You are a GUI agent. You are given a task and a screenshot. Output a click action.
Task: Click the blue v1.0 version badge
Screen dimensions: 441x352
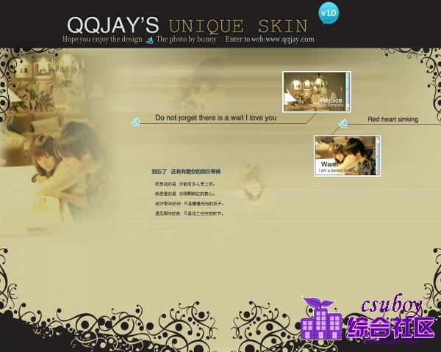pyautogui.click(x=329, y=13)
